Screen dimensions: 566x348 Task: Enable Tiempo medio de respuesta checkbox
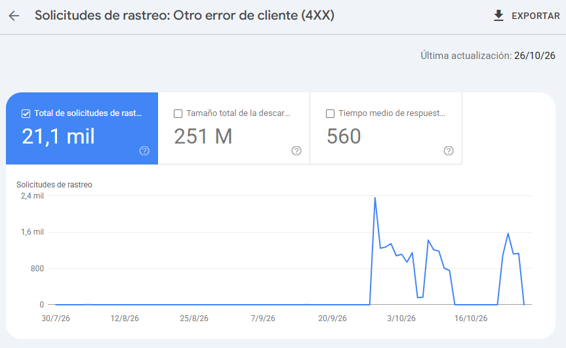point(330,113)
